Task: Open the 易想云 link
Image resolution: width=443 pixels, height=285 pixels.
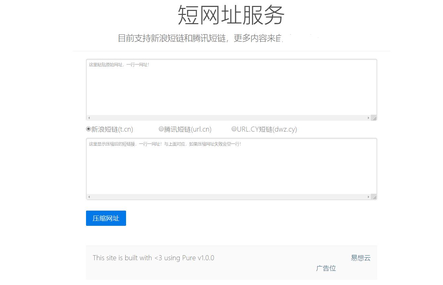Action: tap(361, 258)
